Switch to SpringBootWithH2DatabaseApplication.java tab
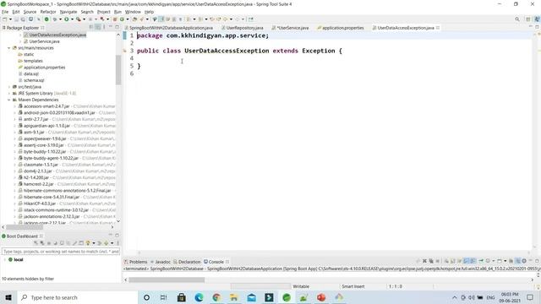 [x=171, y=28]
